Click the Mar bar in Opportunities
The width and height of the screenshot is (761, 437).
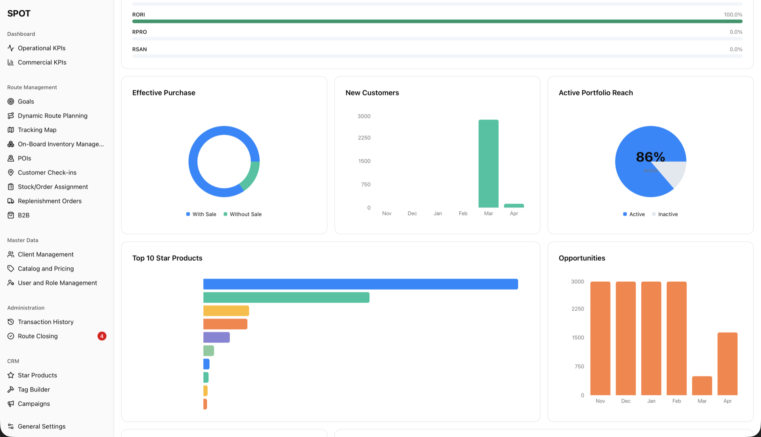[702, 386]
